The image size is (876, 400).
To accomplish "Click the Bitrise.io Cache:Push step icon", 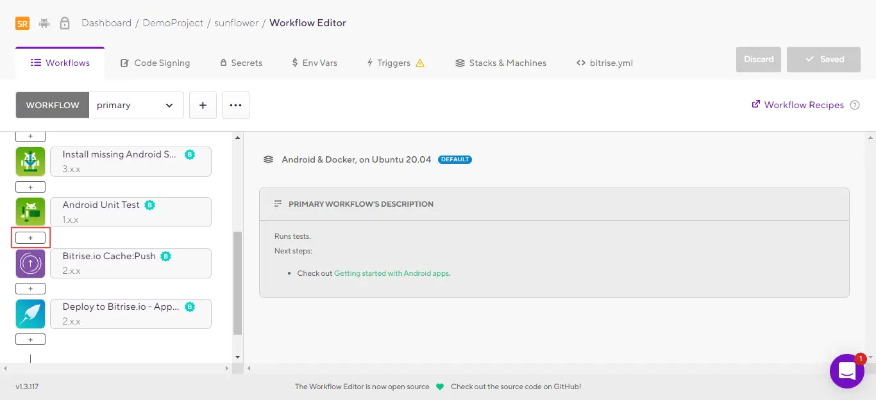I will 30,264.
